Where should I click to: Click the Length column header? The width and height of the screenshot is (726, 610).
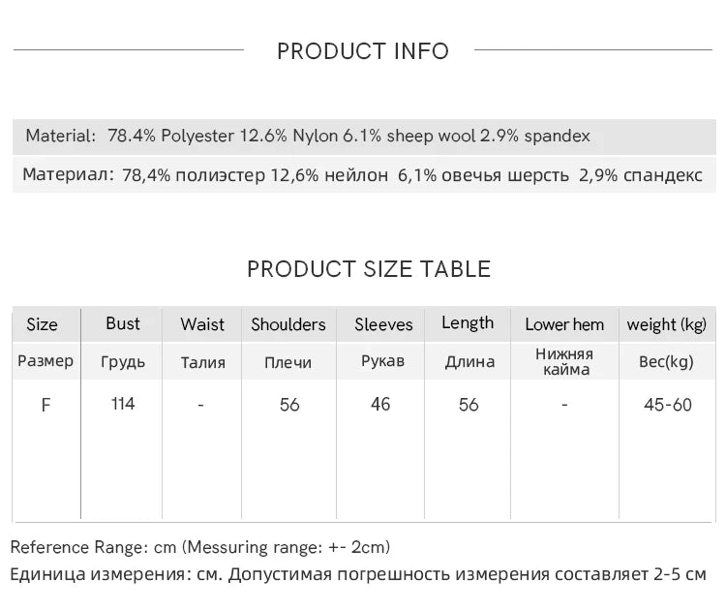click(468, 323)
